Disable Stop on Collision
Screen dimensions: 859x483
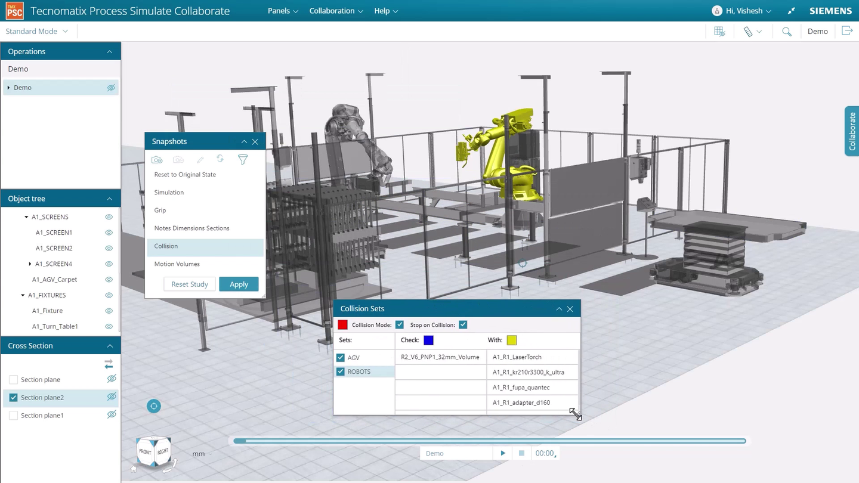tap(463, 324)
